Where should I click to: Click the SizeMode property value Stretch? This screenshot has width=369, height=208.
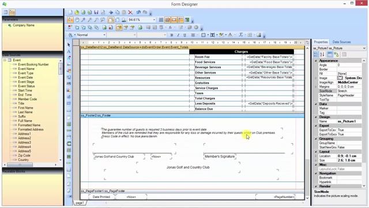pyautogui.click(x=349, y=91)
